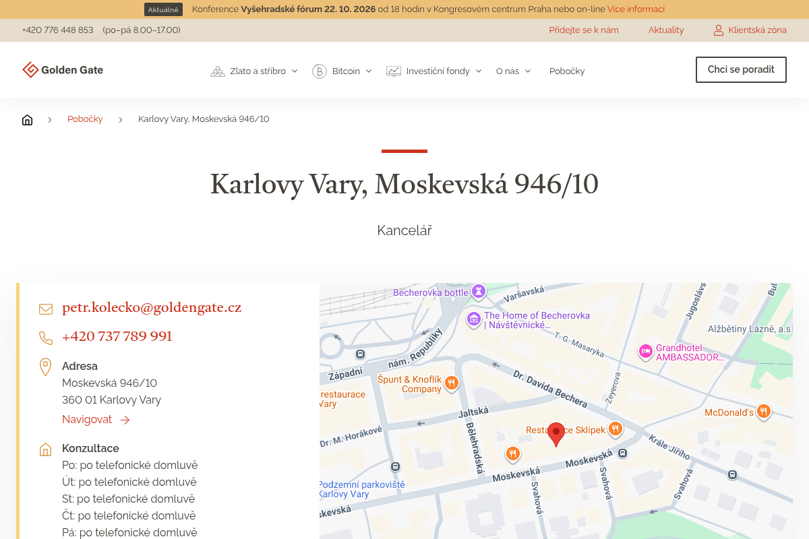
Task: Expand the Investiční fondy dropdown chevron
Action: (479, 71)
